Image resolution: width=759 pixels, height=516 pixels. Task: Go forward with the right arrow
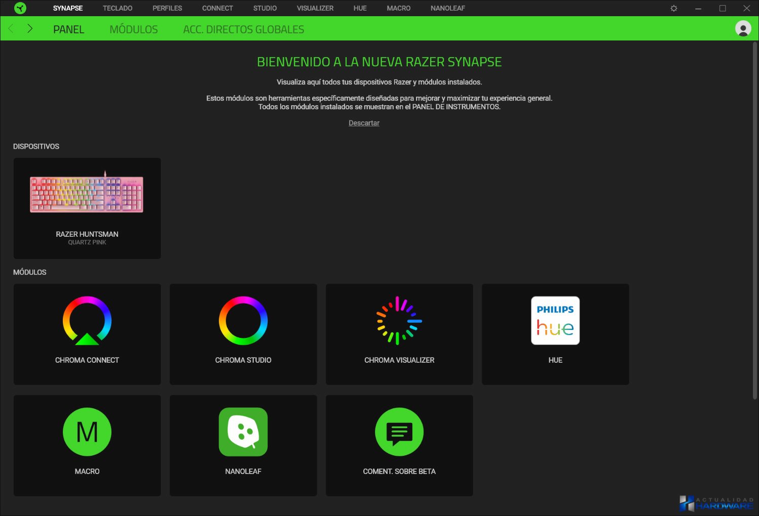tap(30, 29)
